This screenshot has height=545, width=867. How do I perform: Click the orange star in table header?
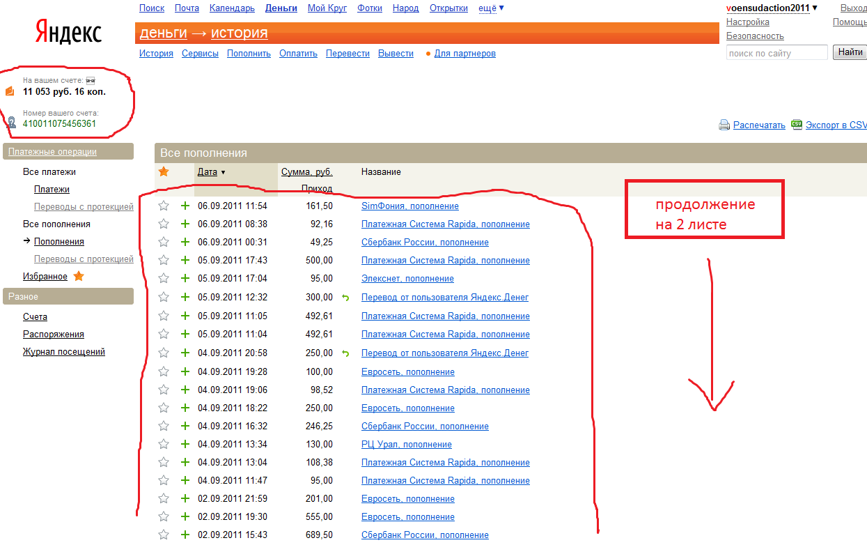tap(164, 171)
